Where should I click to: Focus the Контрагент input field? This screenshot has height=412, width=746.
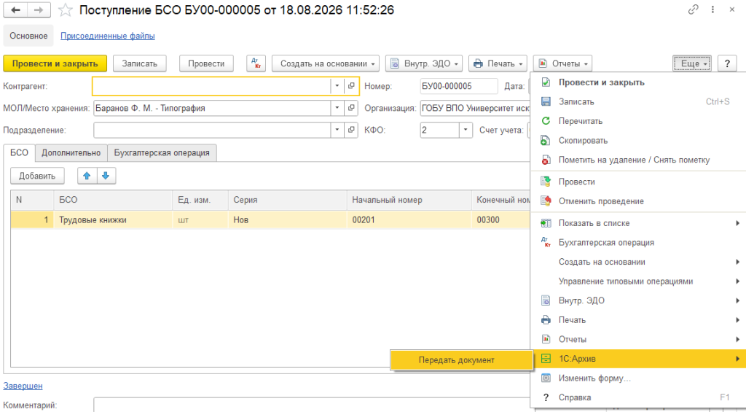(x=211, y=86)
